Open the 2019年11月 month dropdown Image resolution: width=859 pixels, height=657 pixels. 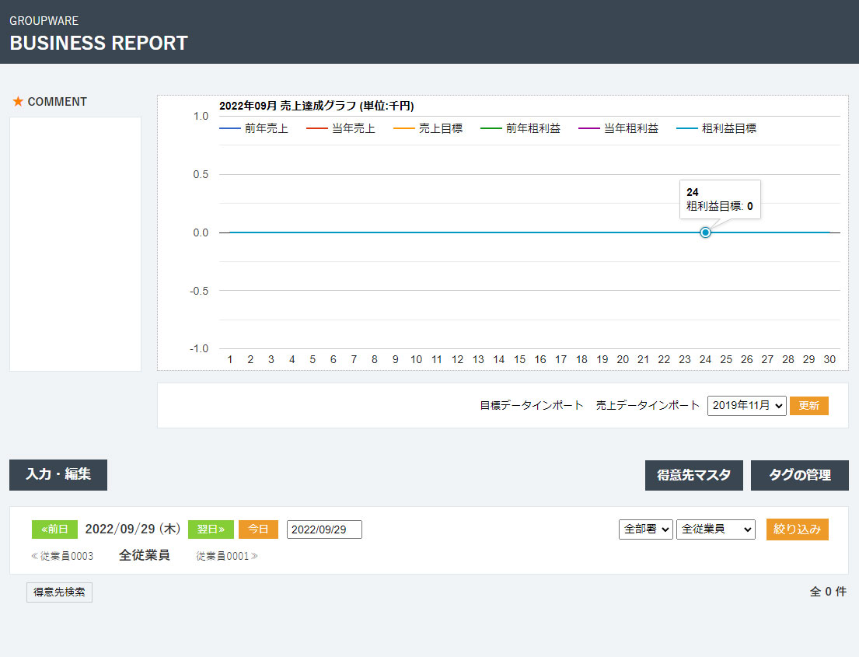click(x=746, y=405)
